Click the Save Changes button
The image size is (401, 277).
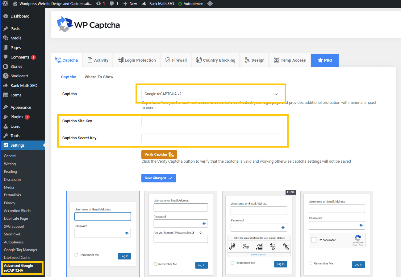click(x=159, y=178)
